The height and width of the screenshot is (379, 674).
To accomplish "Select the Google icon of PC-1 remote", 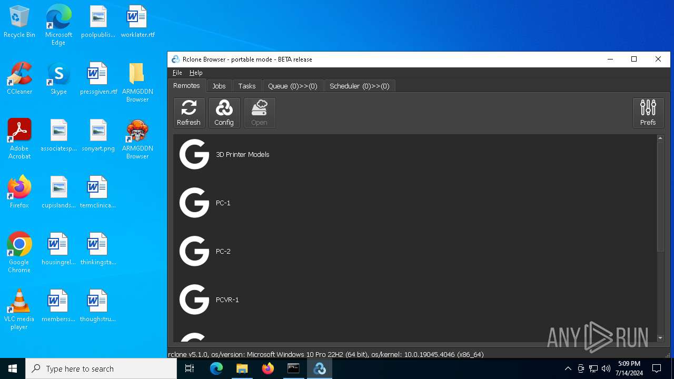I will click(x=194, y=203).
